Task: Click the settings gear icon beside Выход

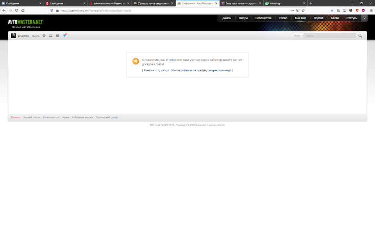Action: pyautogui.click(x=44, y=36)
